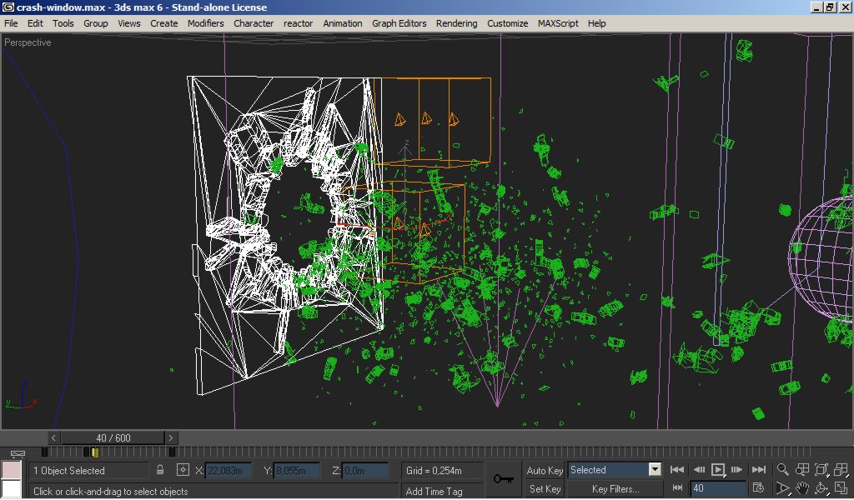Open the Graph Editors menu
854x500 pixels.
pos(399,23)
